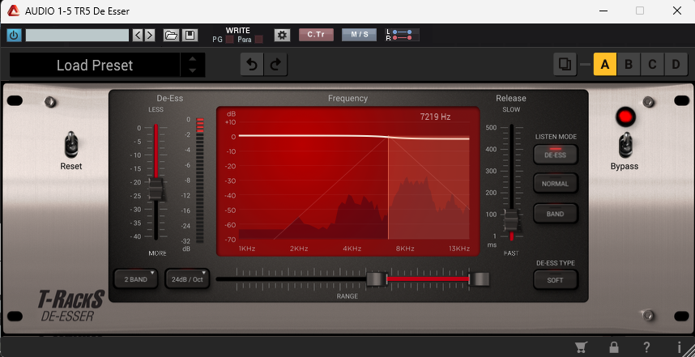Enable the Para write checkbox
The image size is (695, 357).
click(259, 40)
